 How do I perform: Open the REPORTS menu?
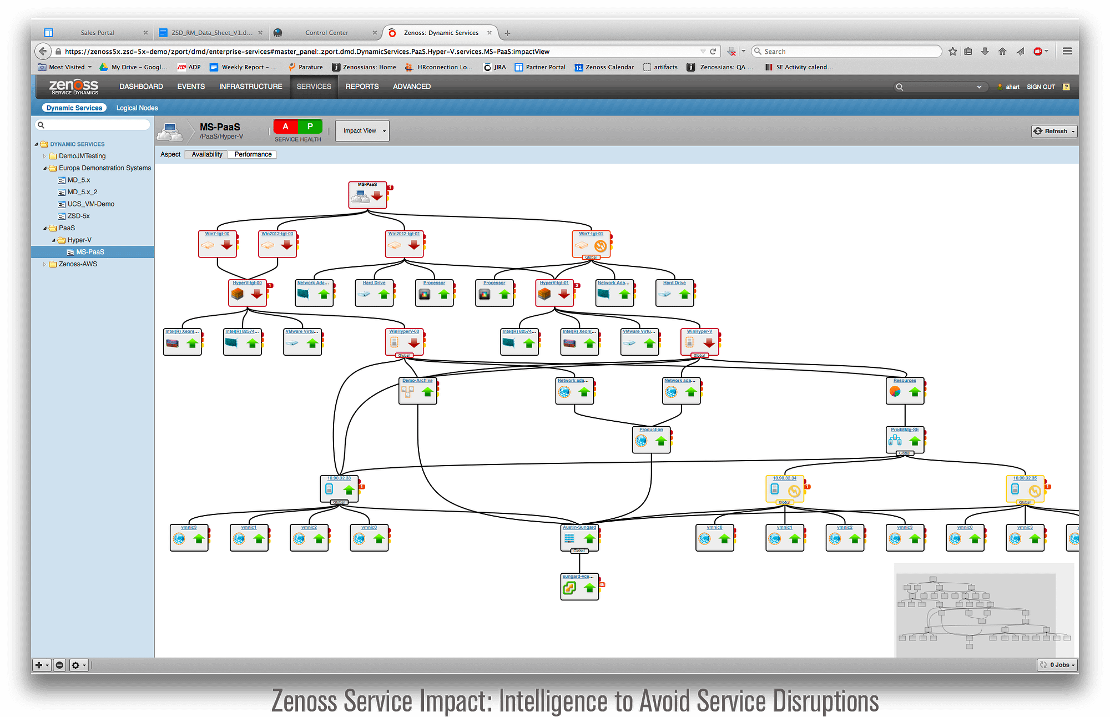(362, 87)
